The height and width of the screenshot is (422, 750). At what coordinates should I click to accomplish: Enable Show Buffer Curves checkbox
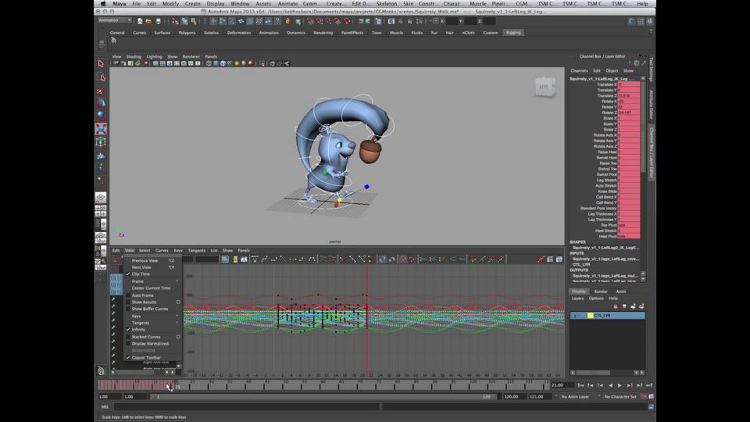(128, 309)
